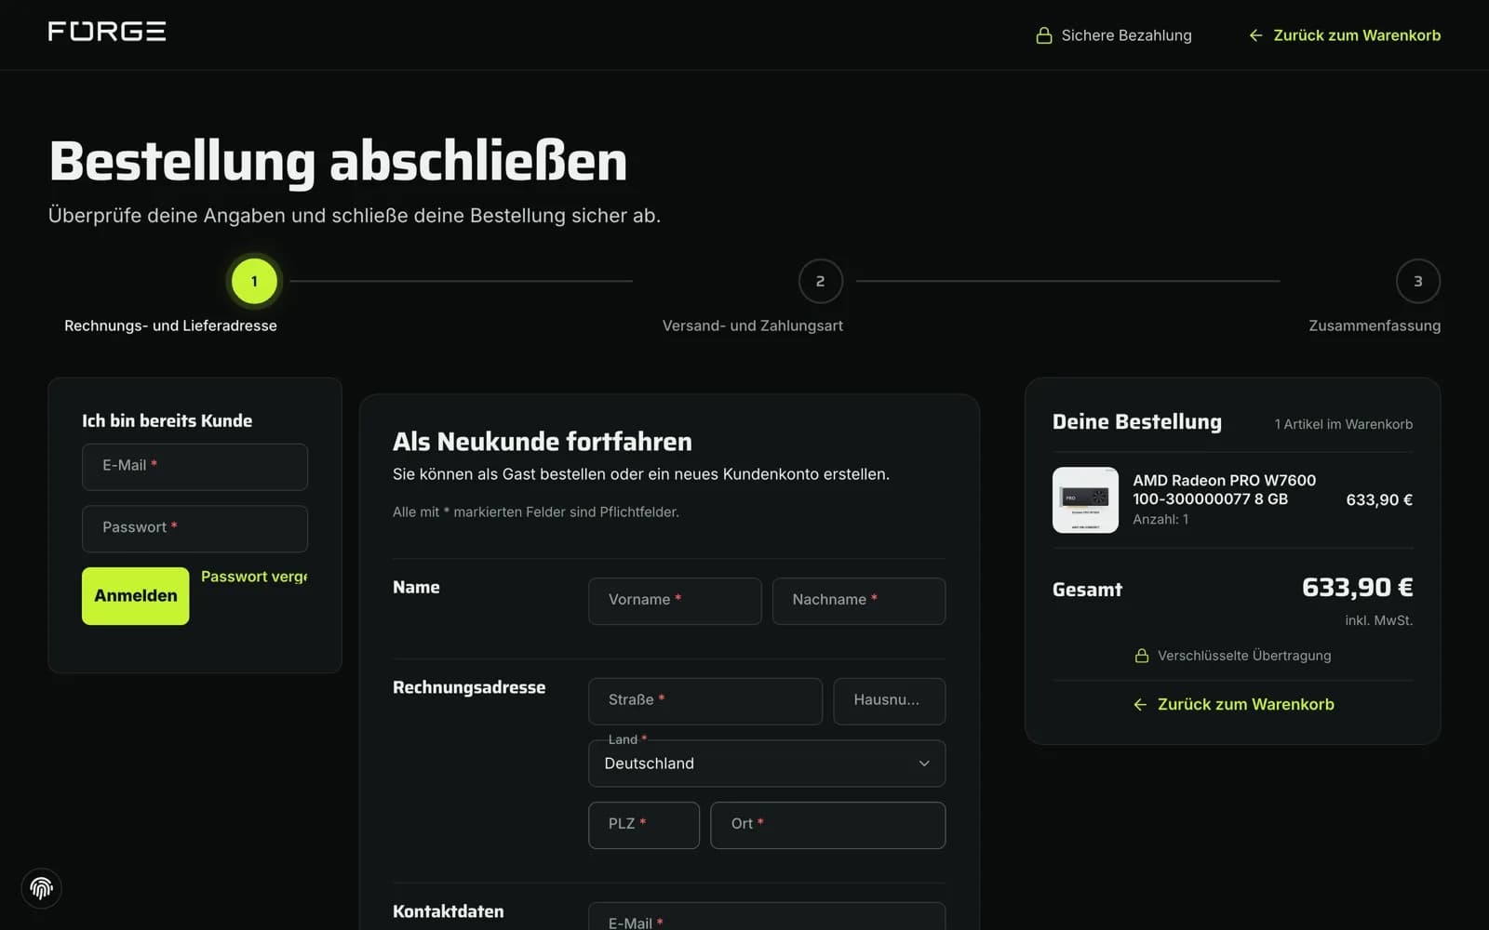Click the left arrow icon in header

click(1255, 35)
